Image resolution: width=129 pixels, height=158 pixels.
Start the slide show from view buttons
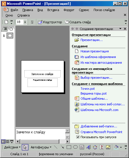coord(12,142)
